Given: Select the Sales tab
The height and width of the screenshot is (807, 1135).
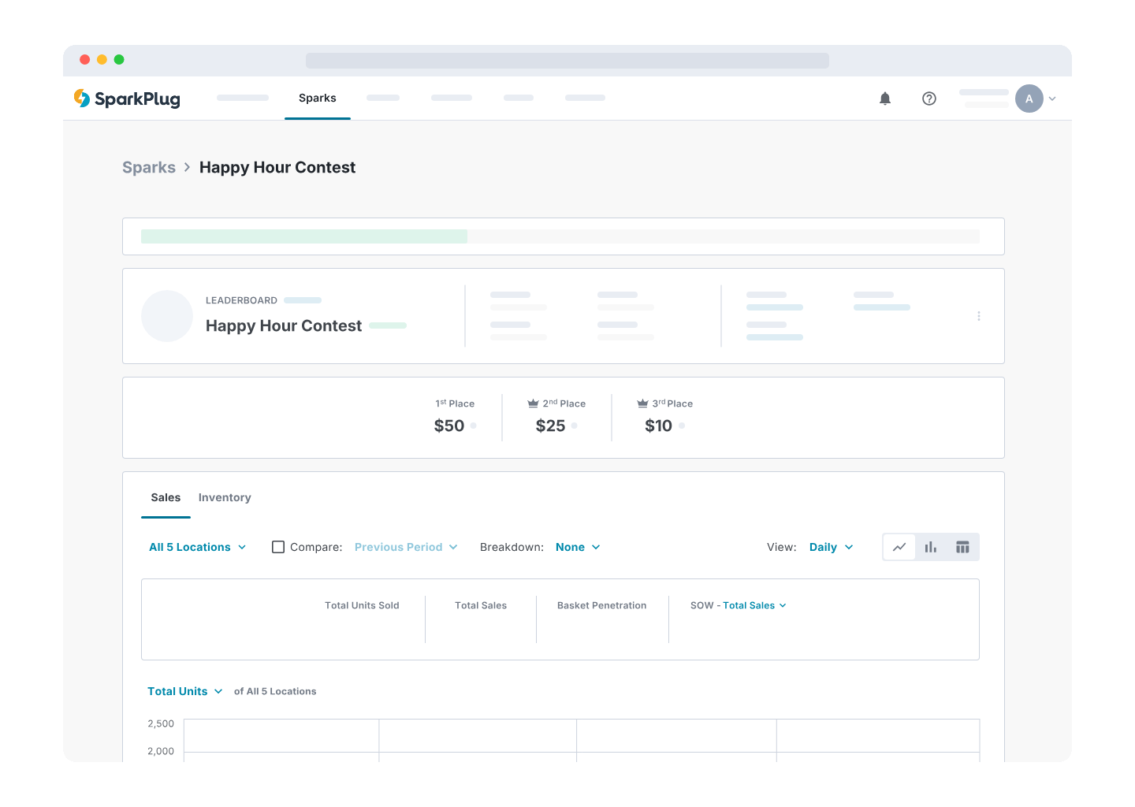Looking at the screenshot, I should pyautogui.click(x=166, y=497).
